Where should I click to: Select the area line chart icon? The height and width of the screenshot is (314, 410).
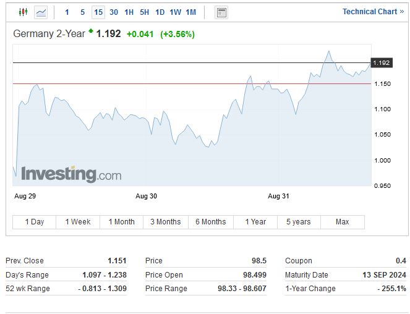[x=41, y=12]
